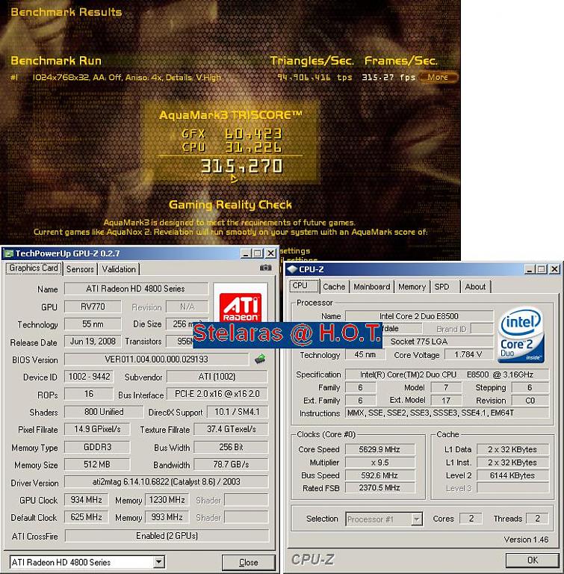
Task: Click the Default Clock 625 MHz value
Action: click(x=87, y=517)
